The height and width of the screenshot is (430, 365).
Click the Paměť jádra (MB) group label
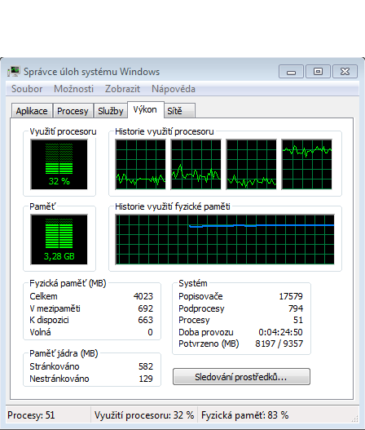64,353
